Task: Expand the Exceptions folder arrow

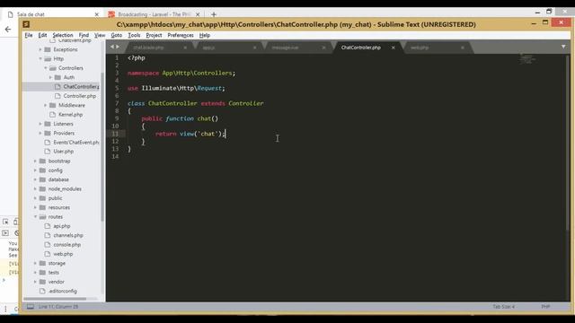Action: point(40,49)
